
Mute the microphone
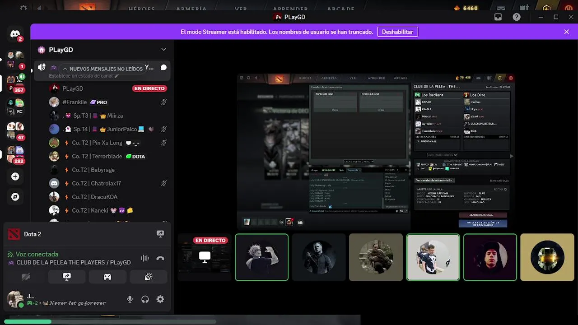130,299
